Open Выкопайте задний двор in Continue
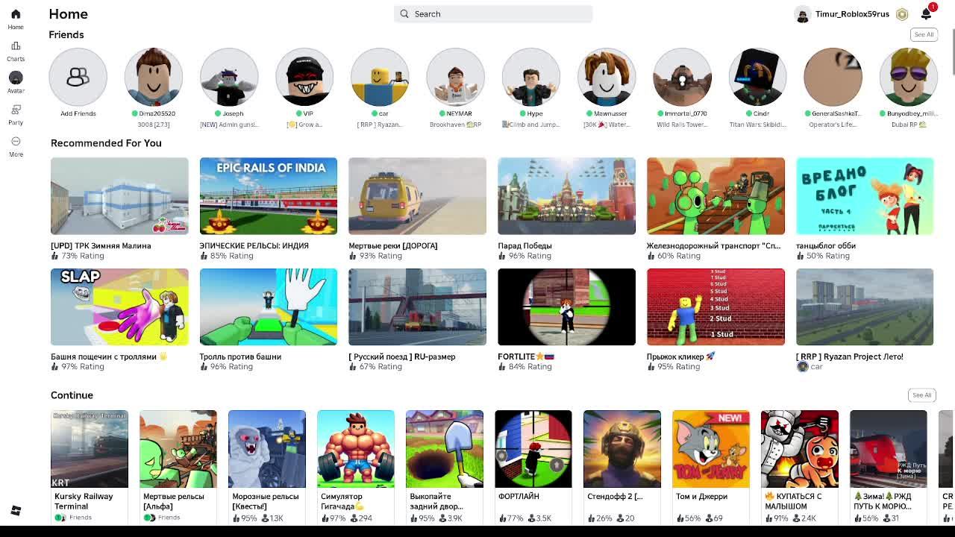The height and width of the screenshot is (537, 955). [x=445, y=449]
